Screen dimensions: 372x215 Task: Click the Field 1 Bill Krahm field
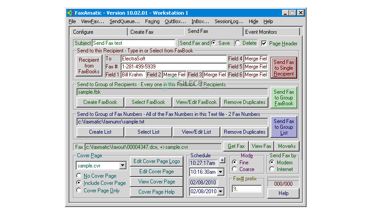pos(133,75)
